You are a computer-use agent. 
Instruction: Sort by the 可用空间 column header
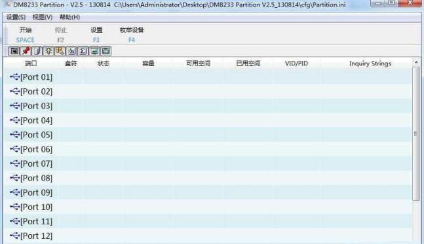(198, 63)
